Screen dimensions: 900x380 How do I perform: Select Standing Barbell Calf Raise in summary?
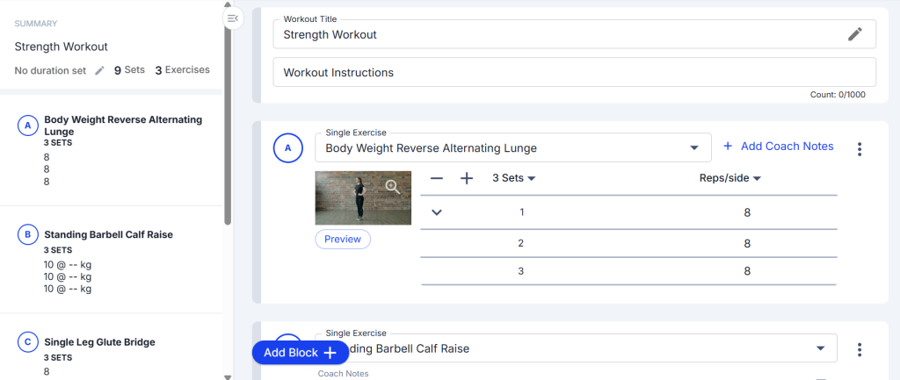(109, 234)
